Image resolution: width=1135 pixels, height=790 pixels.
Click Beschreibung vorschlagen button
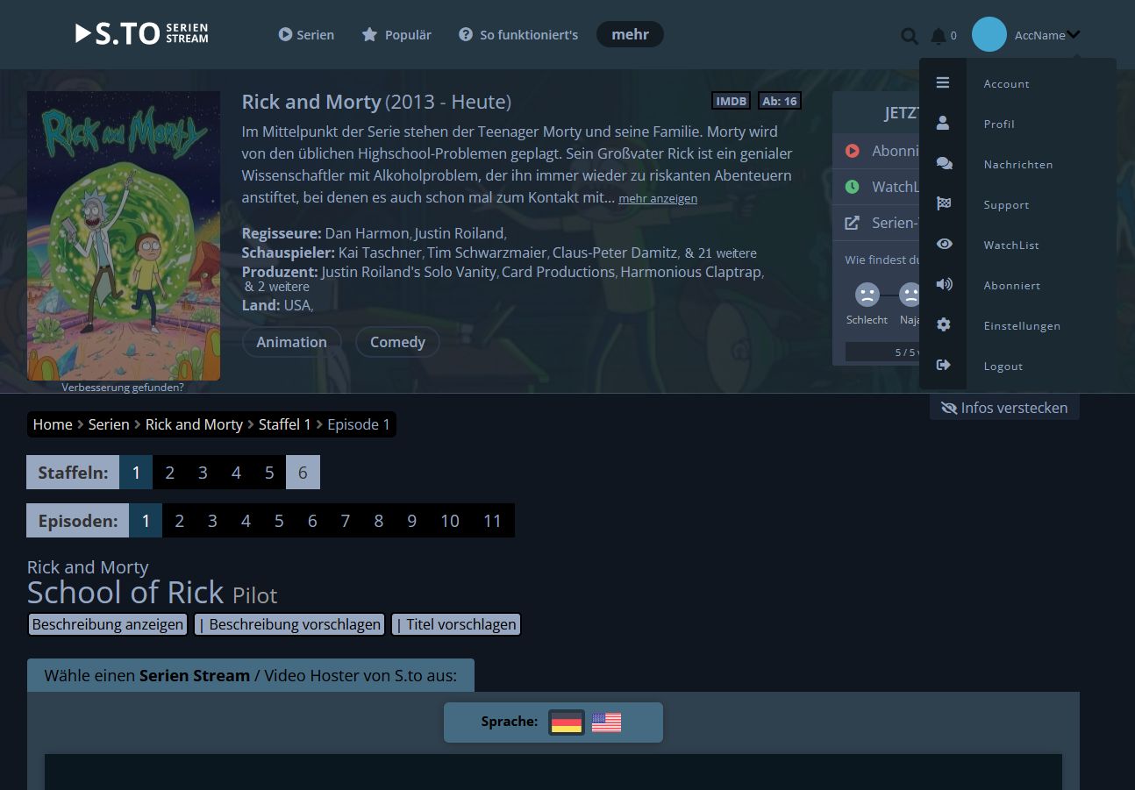click(x=289, y=624)
